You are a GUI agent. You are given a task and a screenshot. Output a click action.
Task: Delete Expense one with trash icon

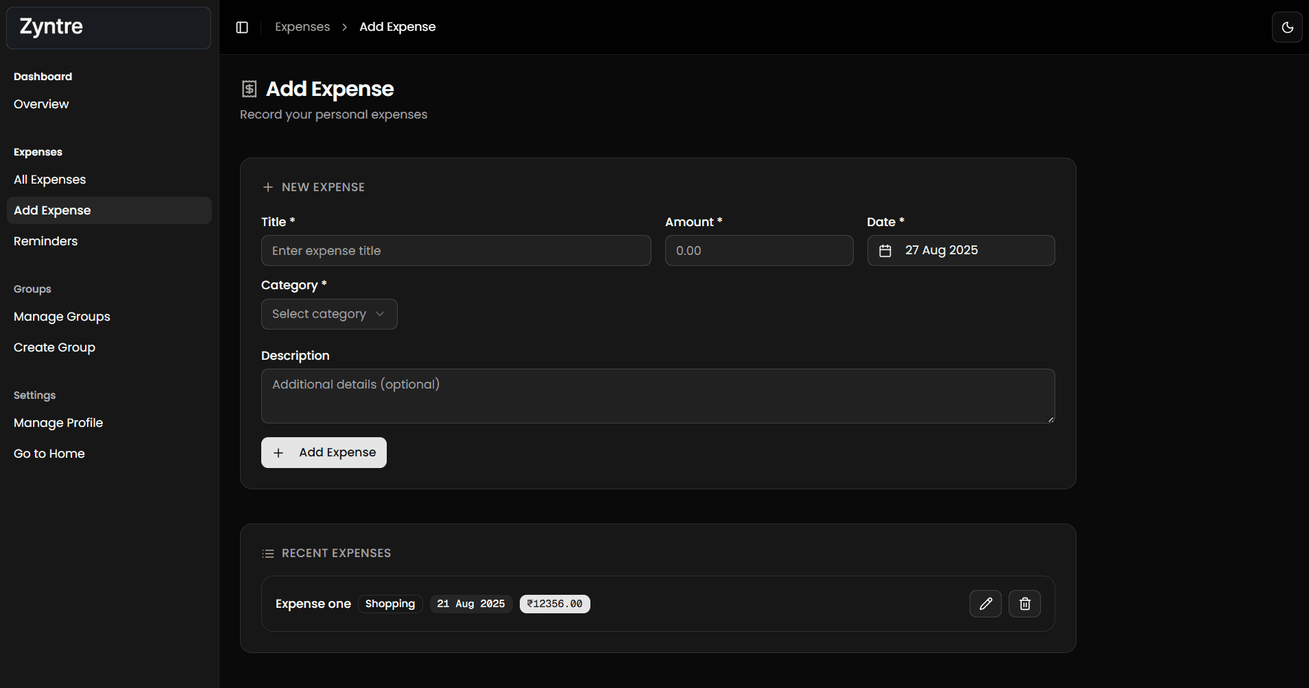(1024, 604)
